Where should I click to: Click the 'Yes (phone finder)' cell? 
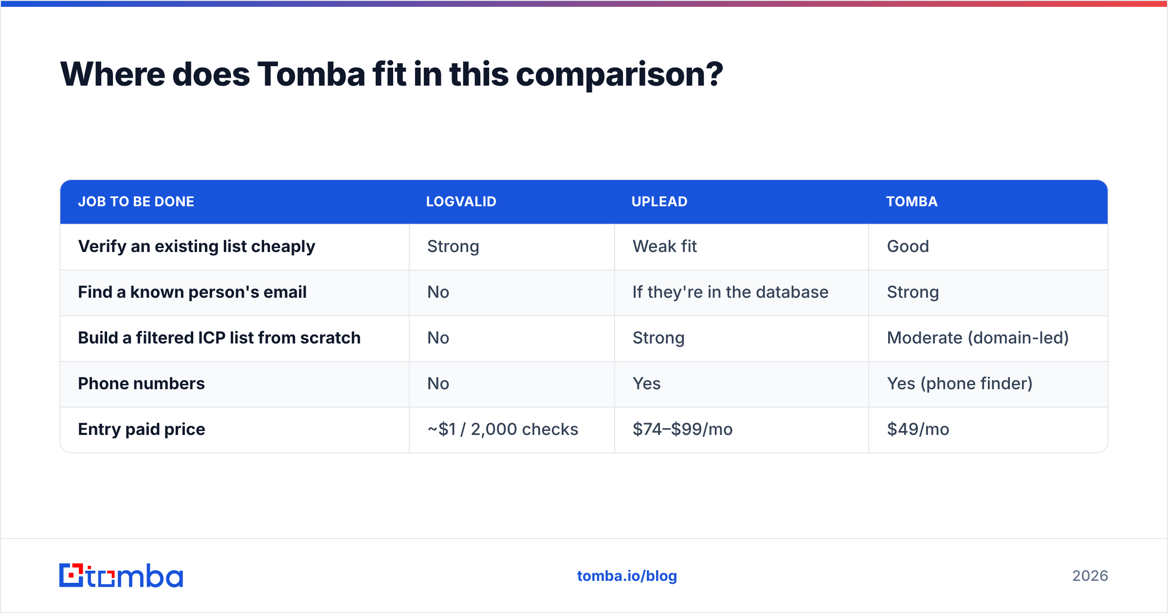[x=960, y=384]
